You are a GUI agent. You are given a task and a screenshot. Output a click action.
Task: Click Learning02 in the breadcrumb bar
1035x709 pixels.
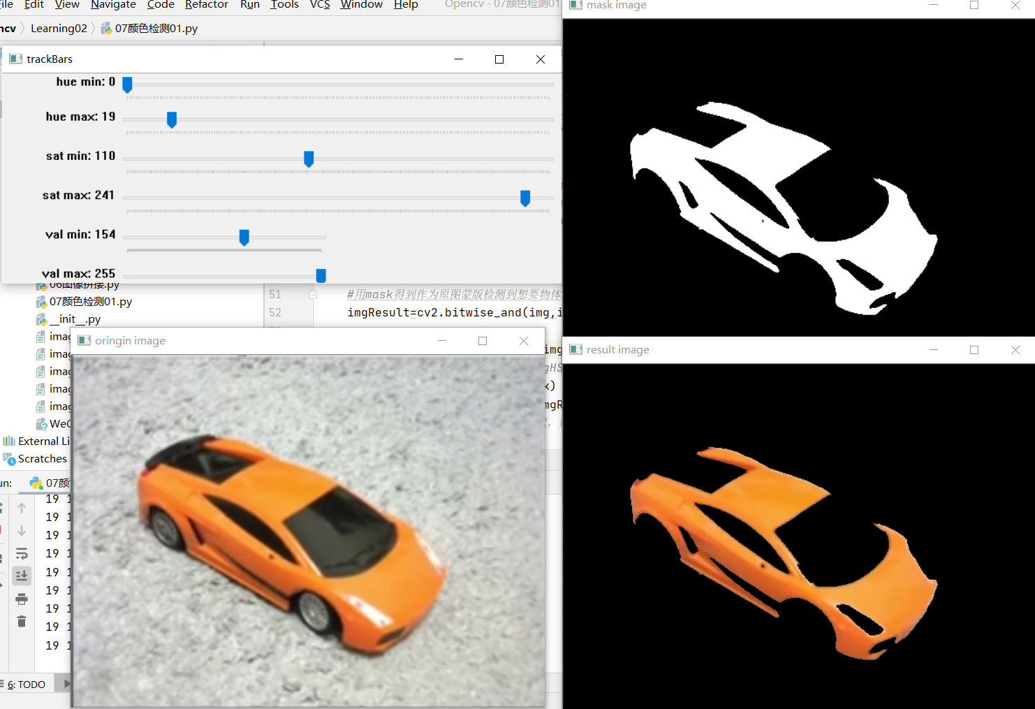[59, 28]
